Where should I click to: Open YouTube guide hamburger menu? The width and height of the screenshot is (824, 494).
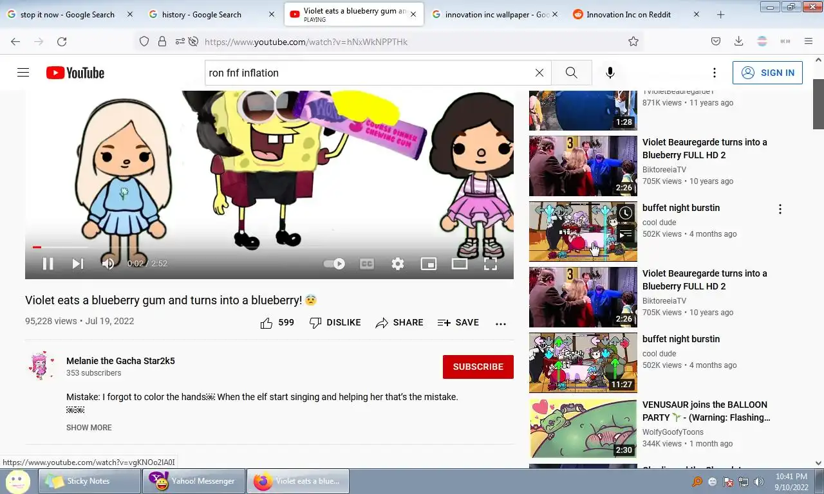23,73
